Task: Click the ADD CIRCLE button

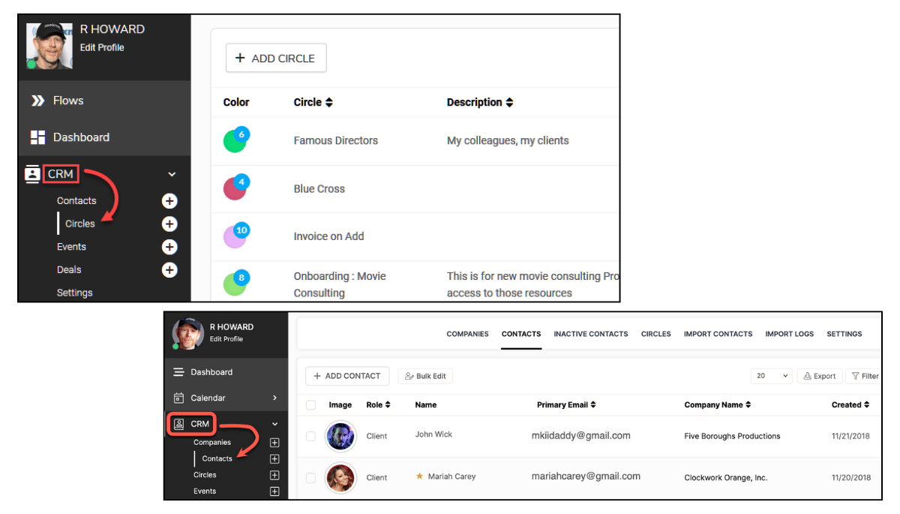Action: pyautogui.click(x=276, y=58)
